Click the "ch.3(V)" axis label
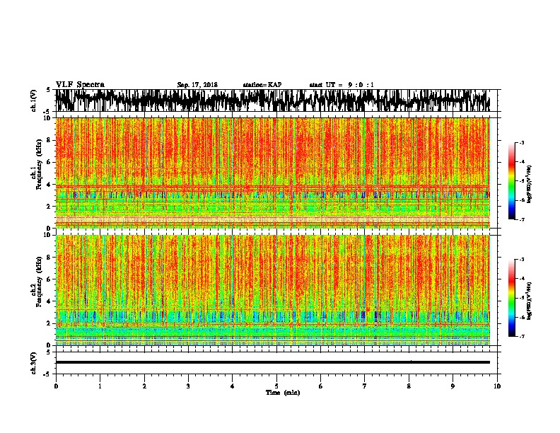Image resolution: width=560 pixels, height=433 pixels. pos(34,363)
